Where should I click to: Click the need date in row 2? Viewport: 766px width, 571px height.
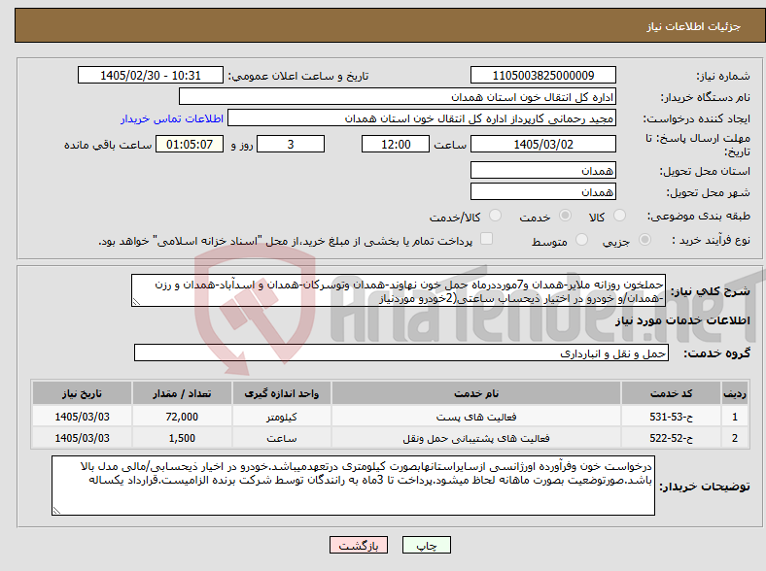[x=82, y=438]
